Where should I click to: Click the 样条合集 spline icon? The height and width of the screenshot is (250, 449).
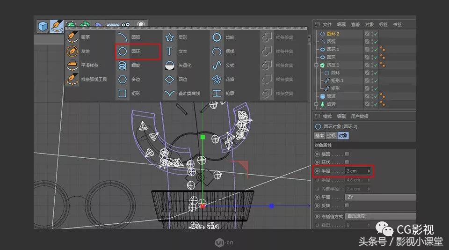[267, 66]
